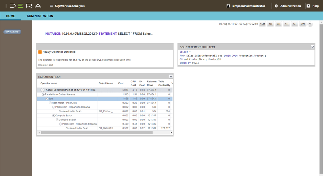
Task: Sort by Object Name column header
Action: tap(106, 83)
